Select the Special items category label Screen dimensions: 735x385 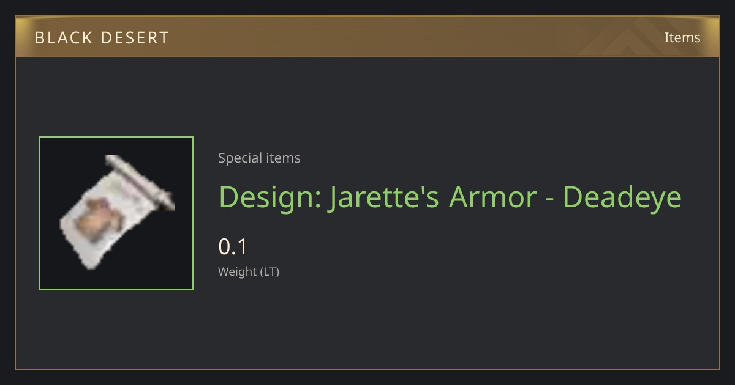259,158
